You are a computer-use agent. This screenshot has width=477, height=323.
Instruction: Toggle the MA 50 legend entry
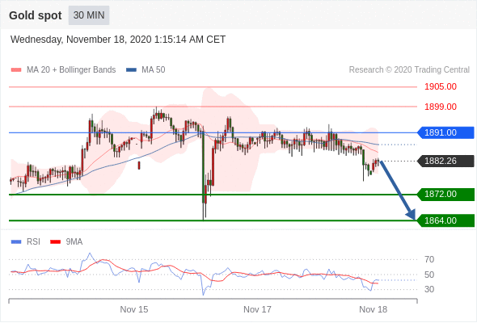tap(146, 70)
